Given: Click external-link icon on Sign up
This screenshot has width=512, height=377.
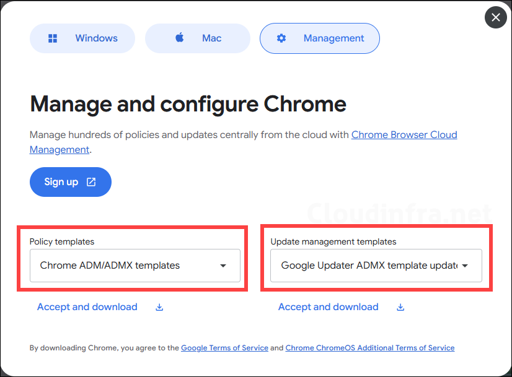Looking at the screenshot, I should 91,182.
